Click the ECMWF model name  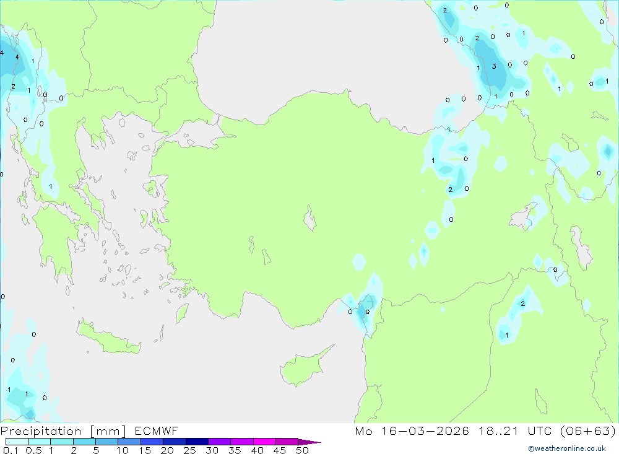pos(157,431)
